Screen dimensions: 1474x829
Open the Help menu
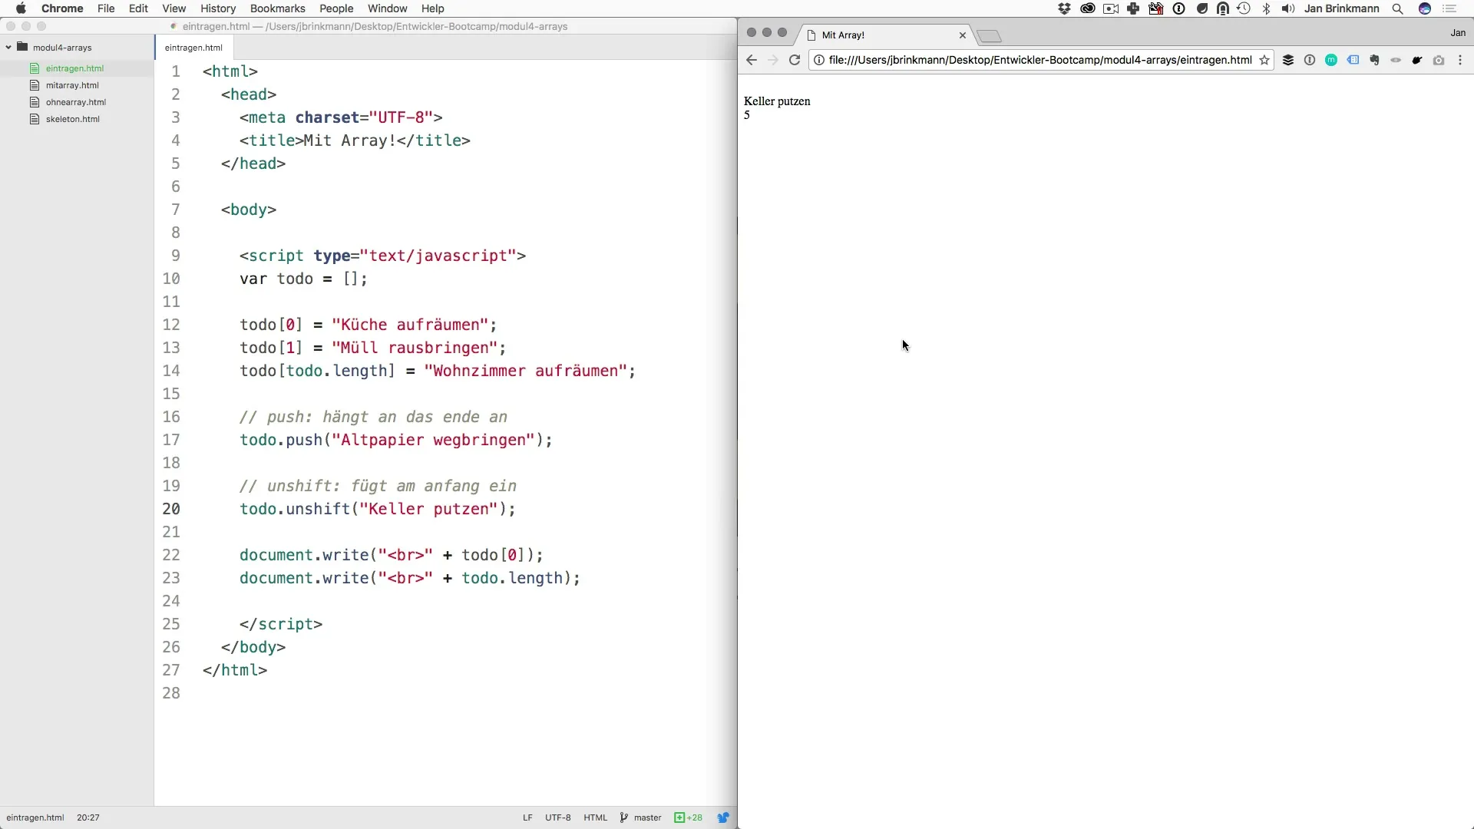click(433, 8)
